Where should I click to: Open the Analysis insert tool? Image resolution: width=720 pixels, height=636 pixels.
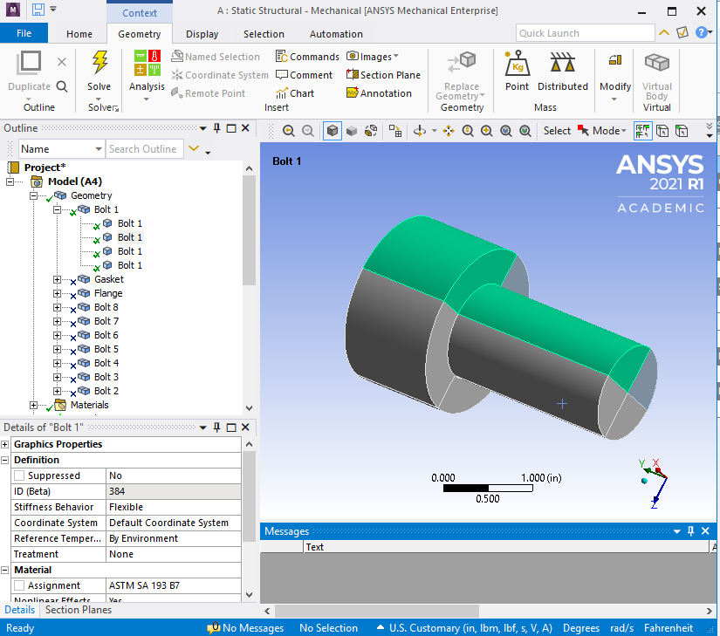pyautogui.click(x=147, y=70)
